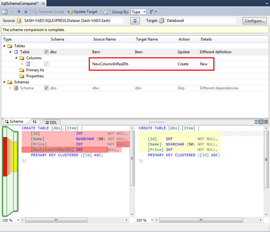Click the Update Target button
The width and height of the screenshot is (270, 232).
click(x=83, y=12)
